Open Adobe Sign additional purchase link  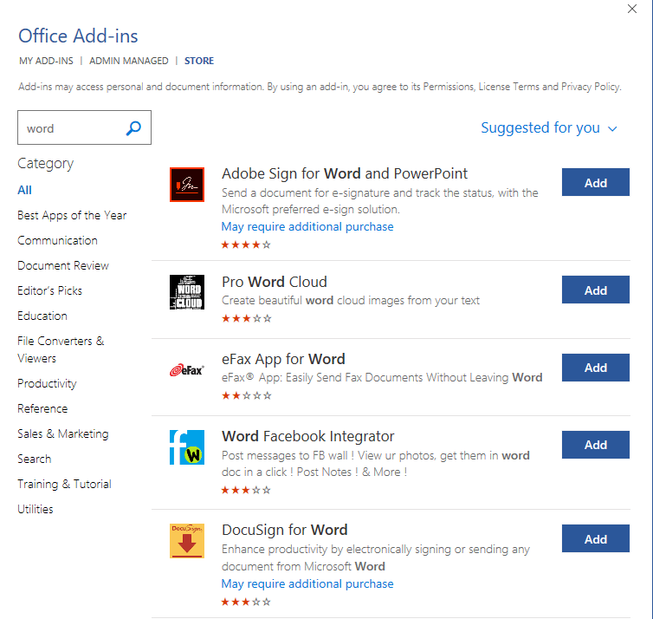click(307, 226)
